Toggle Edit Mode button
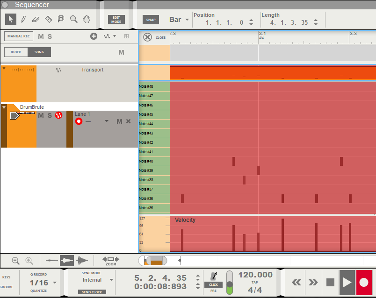376x298 pixels. click(116, 20)
